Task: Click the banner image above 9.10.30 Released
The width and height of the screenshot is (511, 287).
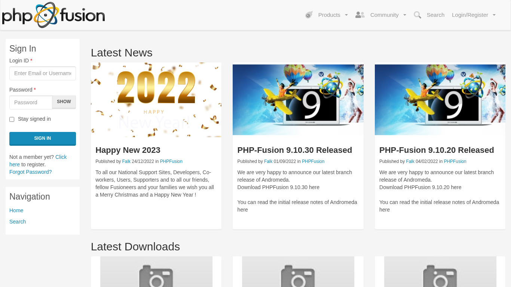Action: (298, 100)
